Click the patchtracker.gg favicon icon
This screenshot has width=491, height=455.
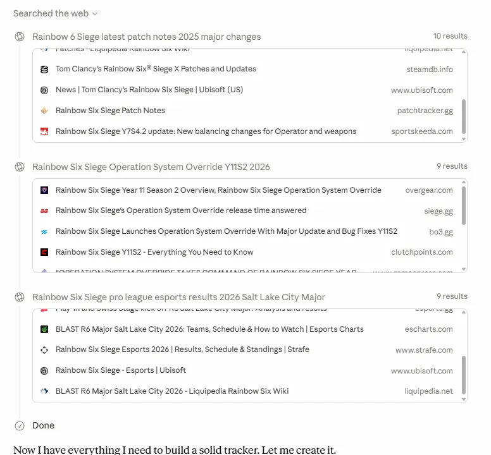click(44, 111)
